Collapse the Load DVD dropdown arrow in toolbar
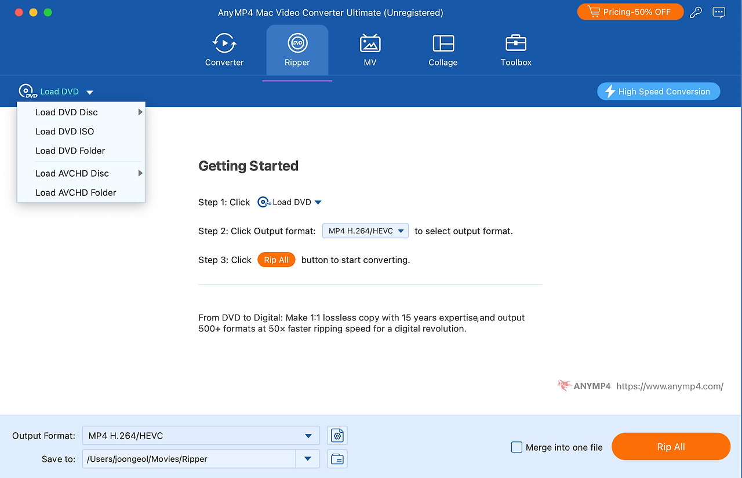Image resolution: width=742 pixels, height=478 pixels. (x=90, y=92)
